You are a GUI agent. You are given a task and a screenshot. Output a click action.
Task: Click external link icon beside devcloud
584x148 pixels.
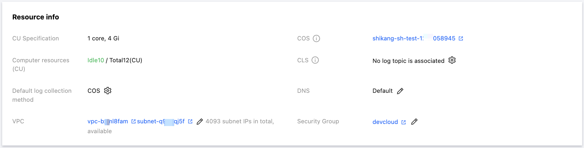coord(403,122)
